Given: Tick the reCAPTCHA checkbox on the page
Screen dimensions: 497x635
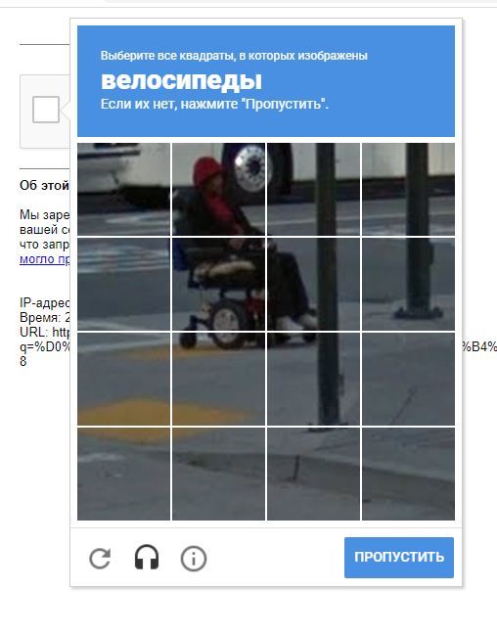Looking at the screenshot, I should point(46,110).
